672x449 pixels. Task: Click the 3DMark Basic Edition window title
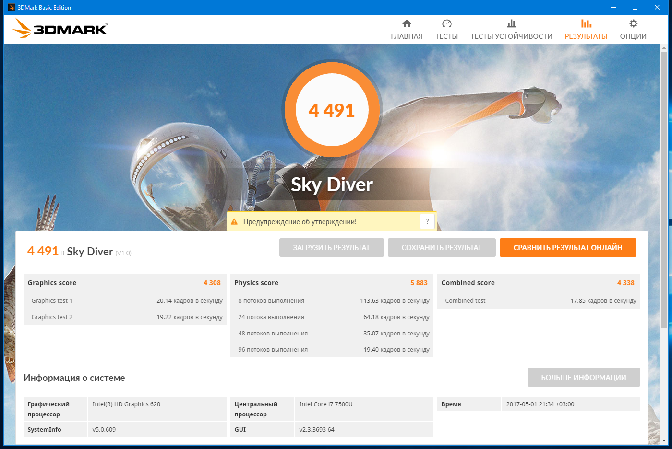coord(44,8)
